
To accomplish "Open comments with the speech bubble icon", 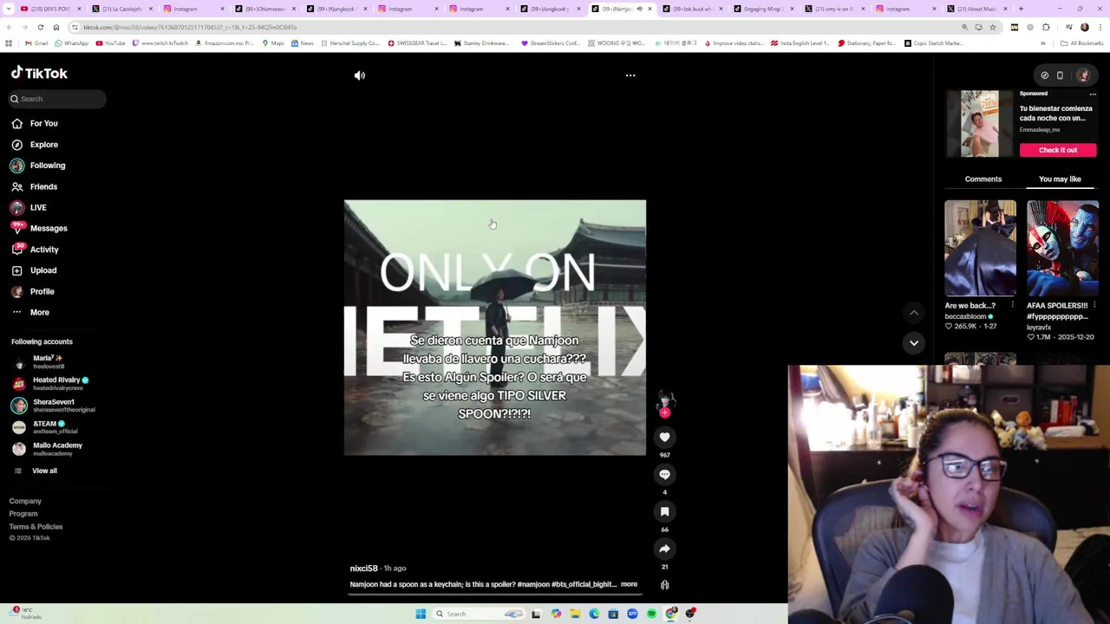I will 664,475.
